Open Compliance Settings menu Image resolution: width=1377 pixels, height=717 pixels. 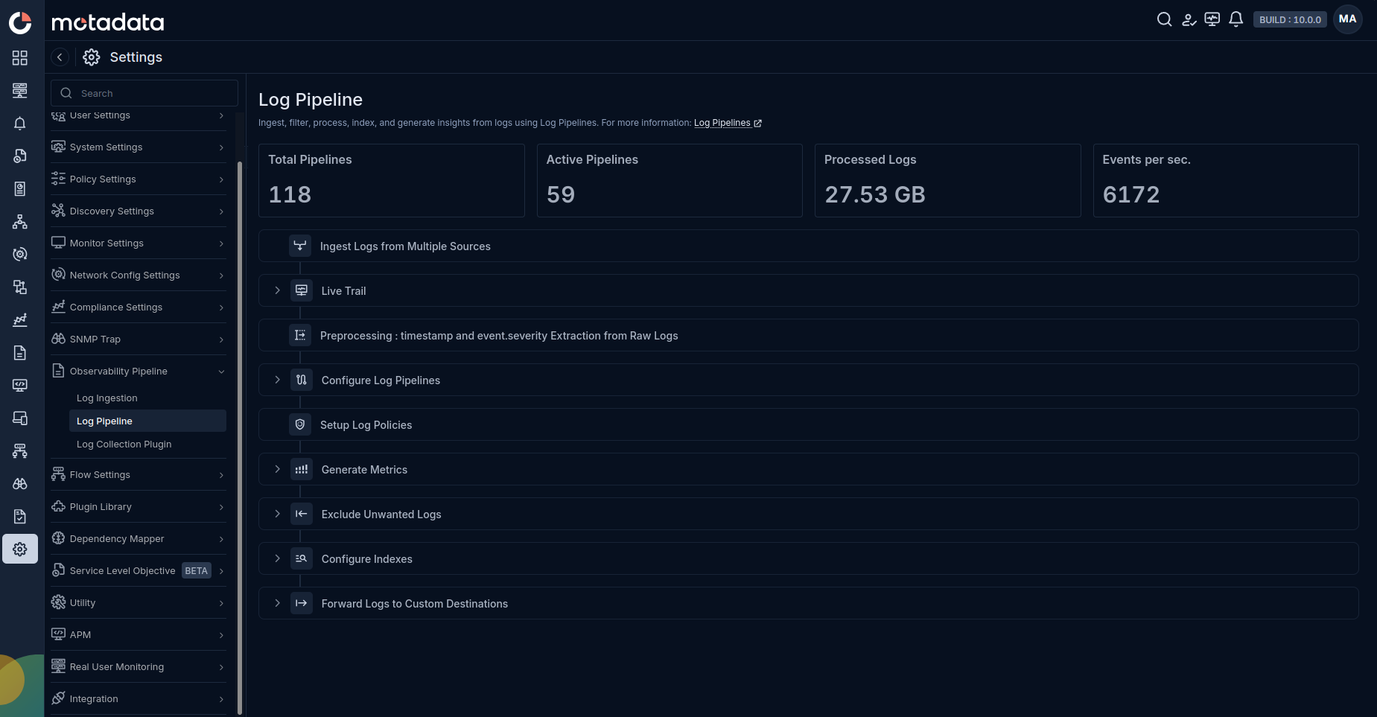(x=139, y=307)
